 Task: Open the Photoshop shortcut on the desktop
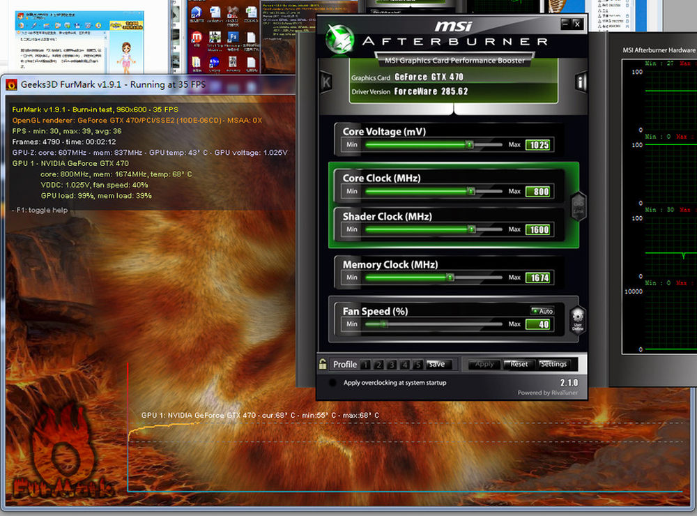[233, 38]
